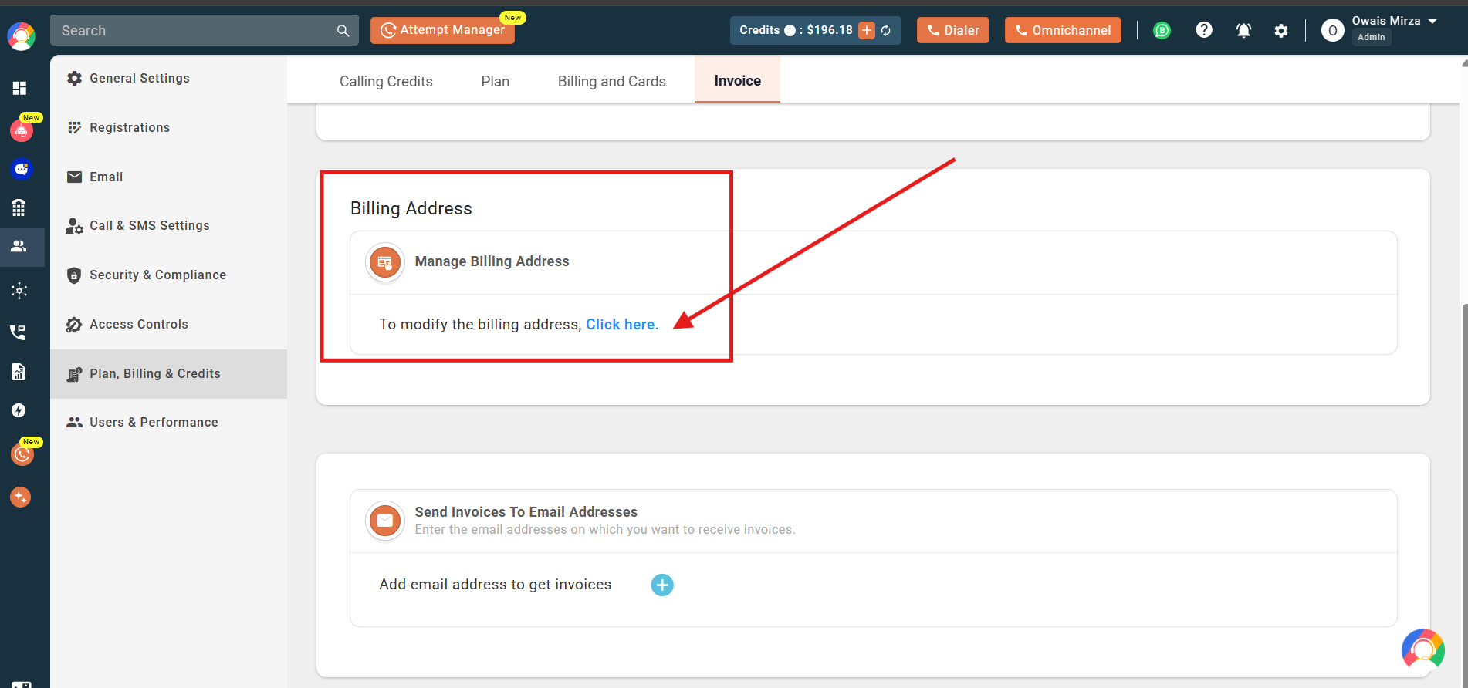Screen dimensions: 1468x688
Task: Switch to the Calling Credits tab
Action: pyautogui.click(x=386, y=81)
